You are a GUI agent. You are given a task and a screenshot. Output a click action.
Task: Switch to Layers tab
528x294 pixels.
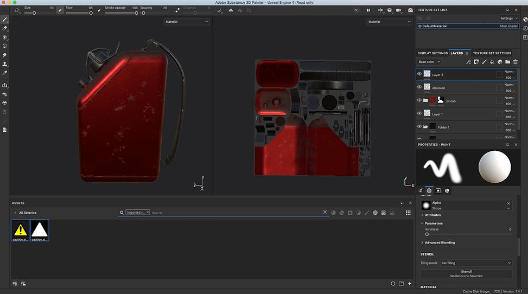pos(456,53)
